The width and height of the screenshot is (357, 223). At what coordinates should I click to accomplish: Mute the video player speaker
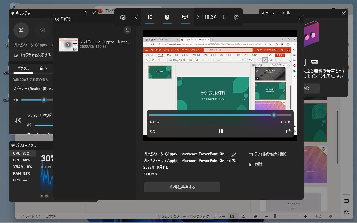[x=152, y=131]
